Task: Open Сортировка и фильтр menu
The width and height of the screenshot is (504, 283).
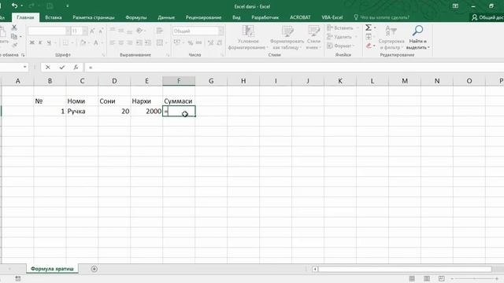Action: tap(391, 38)
